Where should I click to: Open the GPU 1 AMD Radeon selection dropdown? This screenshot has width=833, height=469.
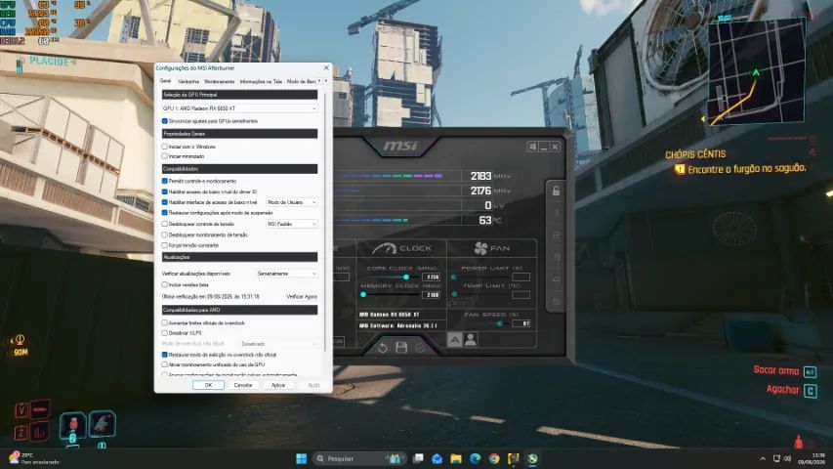tap(239, 108)
